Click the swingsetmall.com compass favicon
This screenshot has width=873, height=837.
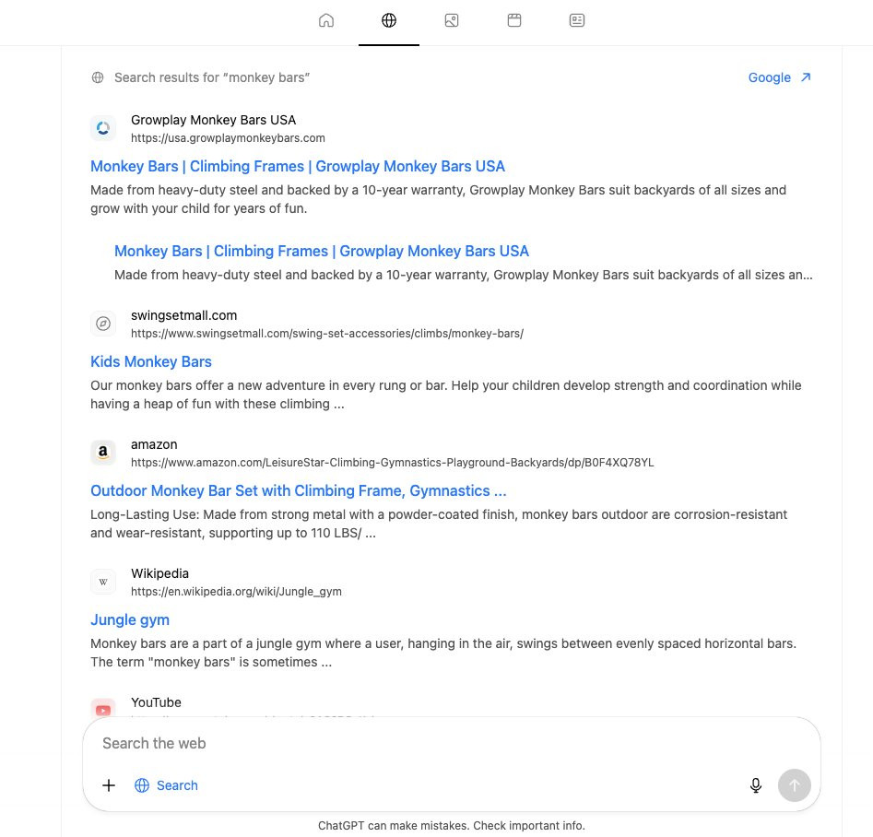click(103, 324)
